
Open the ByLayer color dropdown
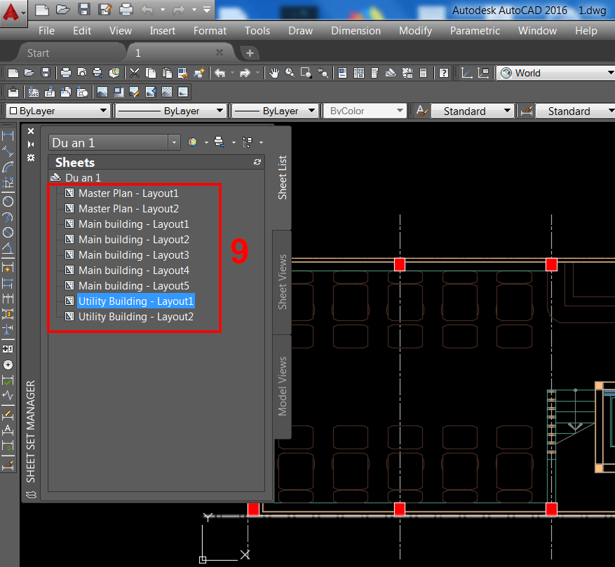tap(105, 110)
